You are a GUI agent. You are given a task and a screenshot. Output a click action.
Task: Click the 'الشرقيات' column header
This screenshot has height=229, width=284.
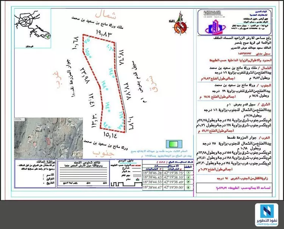pyautogui.click(x=173, y=169)
